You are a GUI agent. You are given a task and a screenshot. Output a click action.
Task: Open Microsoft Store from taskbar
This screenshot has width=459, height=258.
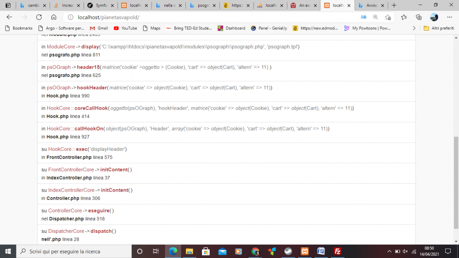click(206, 251)
